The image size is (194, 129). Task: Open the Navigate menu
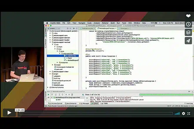82,23
